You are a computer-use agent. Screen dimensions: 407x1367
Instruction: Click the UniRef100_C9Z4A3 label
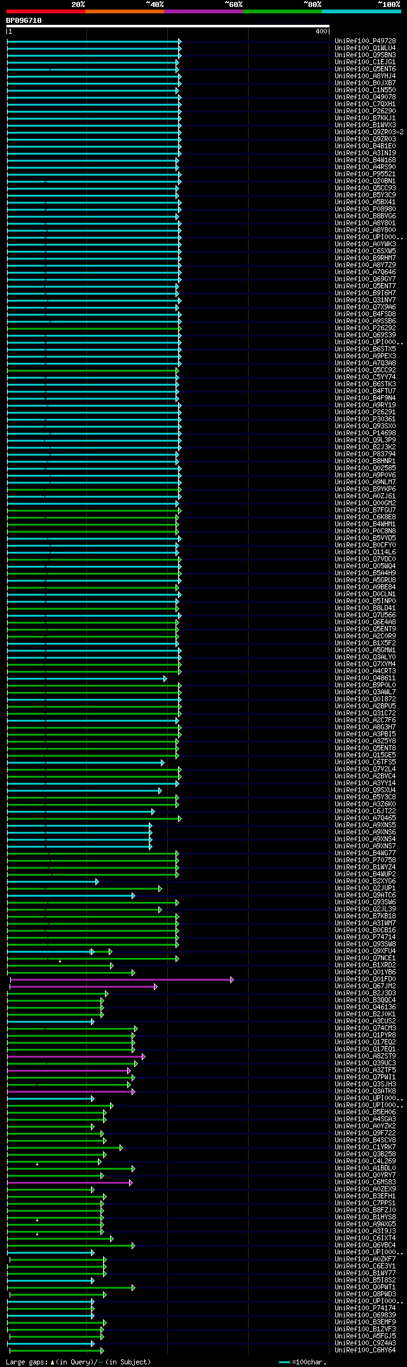coord(365,1343)
